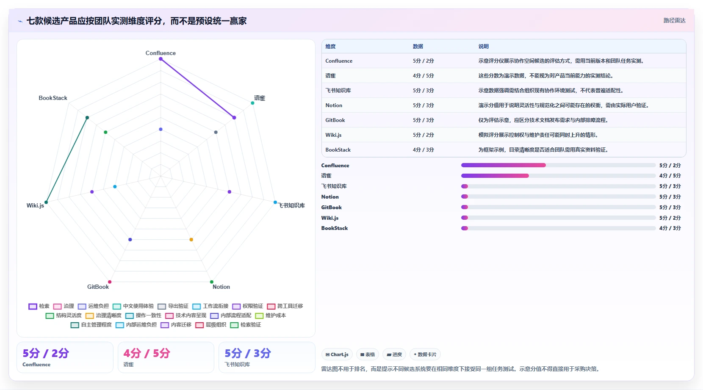Toggle the 治理 legend item
This screenshot has width=703, height=390.
[64, 306]
